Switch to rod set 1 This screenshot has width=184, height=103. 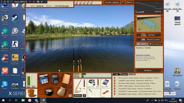[70, 87]
